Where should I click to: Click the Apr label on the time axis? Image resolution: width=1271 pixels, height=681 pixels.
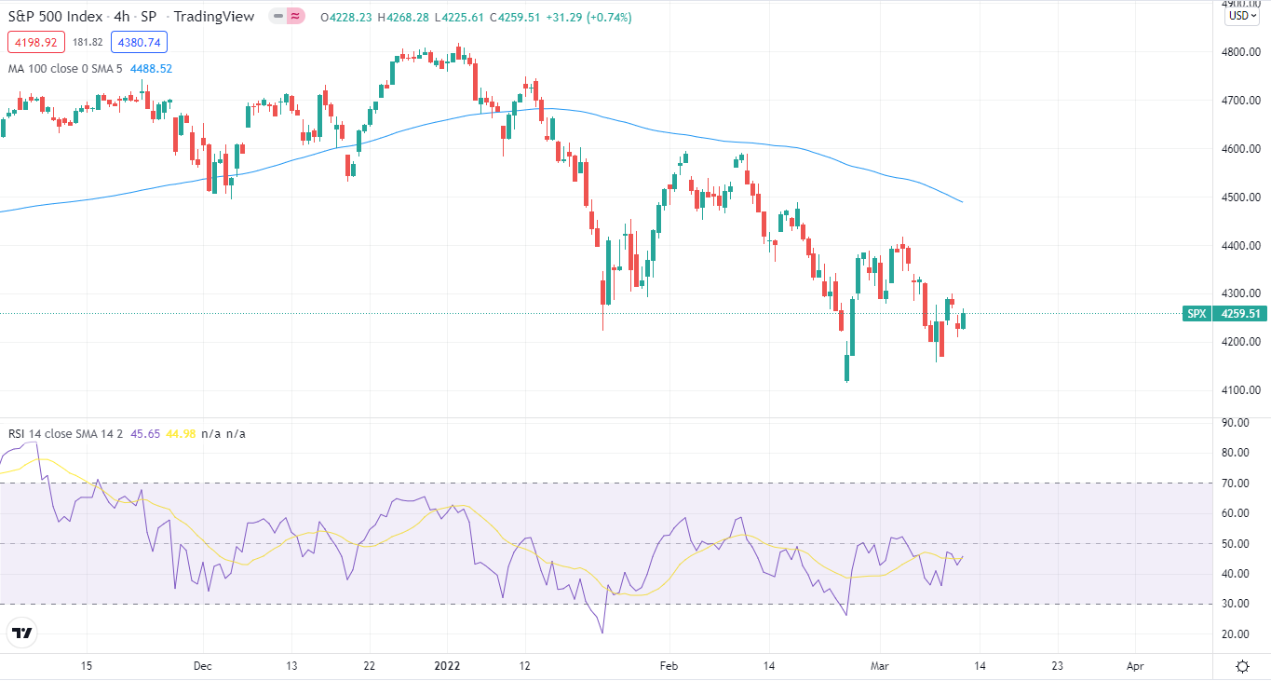1135,666
